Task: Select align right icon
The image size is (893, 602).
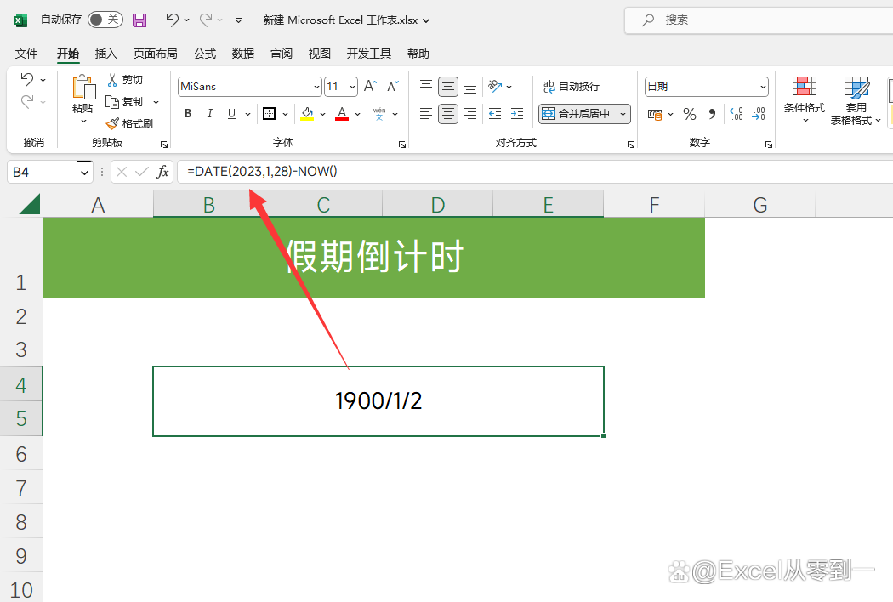Action: pyautogui.click(x=470, y=114)
